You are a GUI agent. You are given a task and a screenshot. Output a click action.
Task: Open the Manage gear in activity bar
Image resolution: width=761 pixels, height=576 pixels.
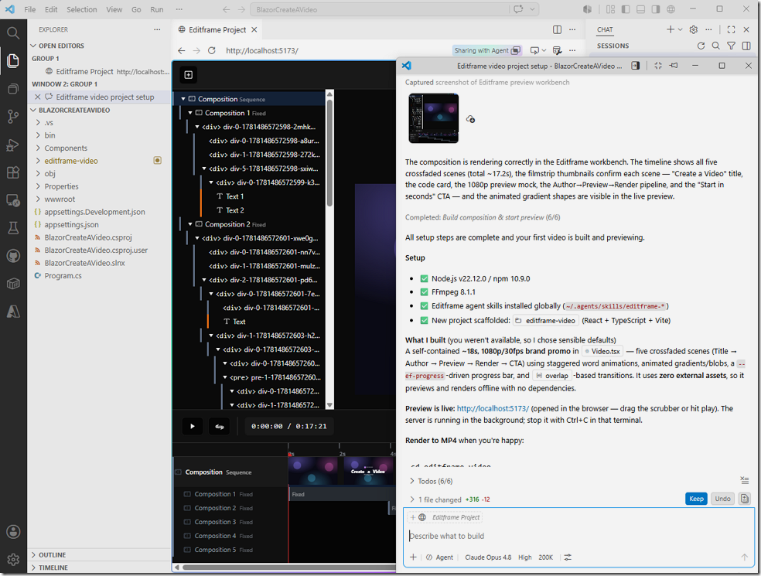[13, 559]
